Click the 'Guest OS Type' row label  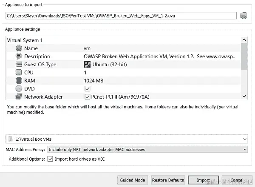click(40, 65)
